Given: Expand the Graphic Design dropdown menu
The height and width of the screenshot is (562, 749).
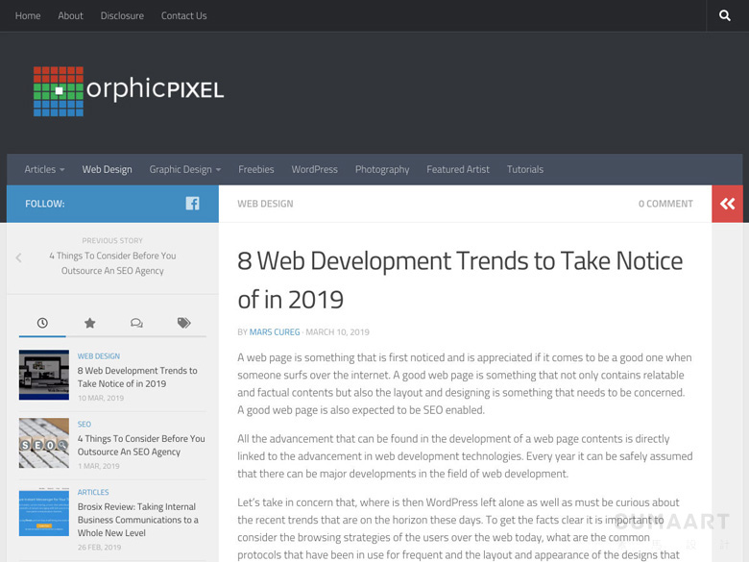Looking at the screenshot, I should click(185, 170).
